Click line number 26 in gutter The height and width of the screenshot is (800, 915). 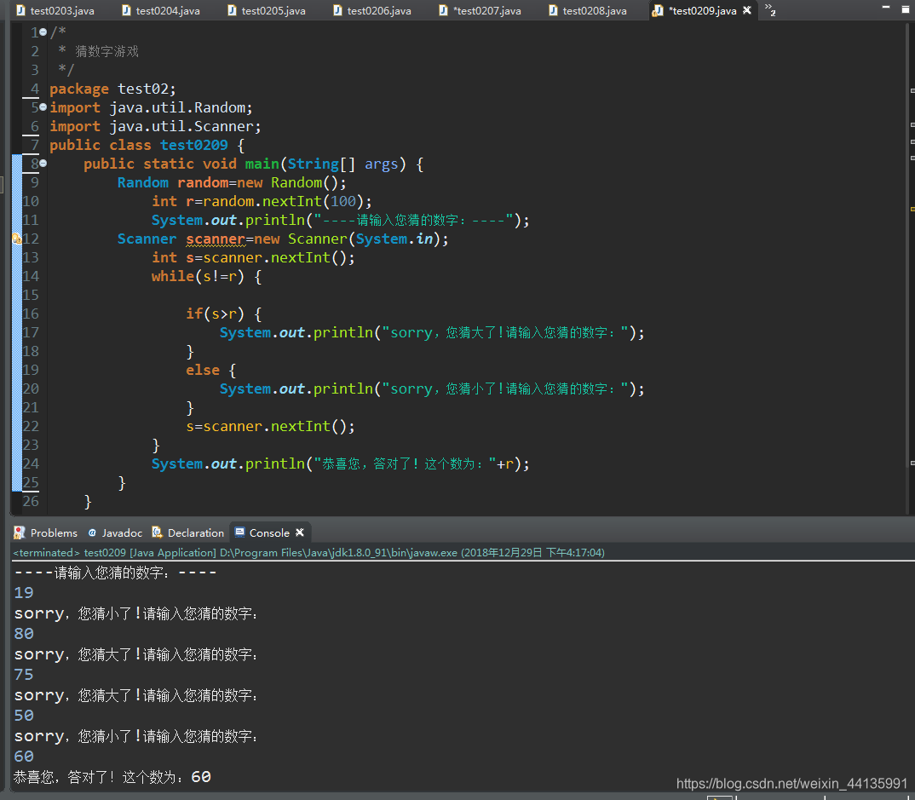(x=31, y=501)
